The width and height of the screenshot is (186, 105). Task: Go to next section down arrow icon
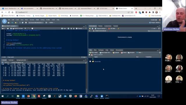click(x=74, y=29)
